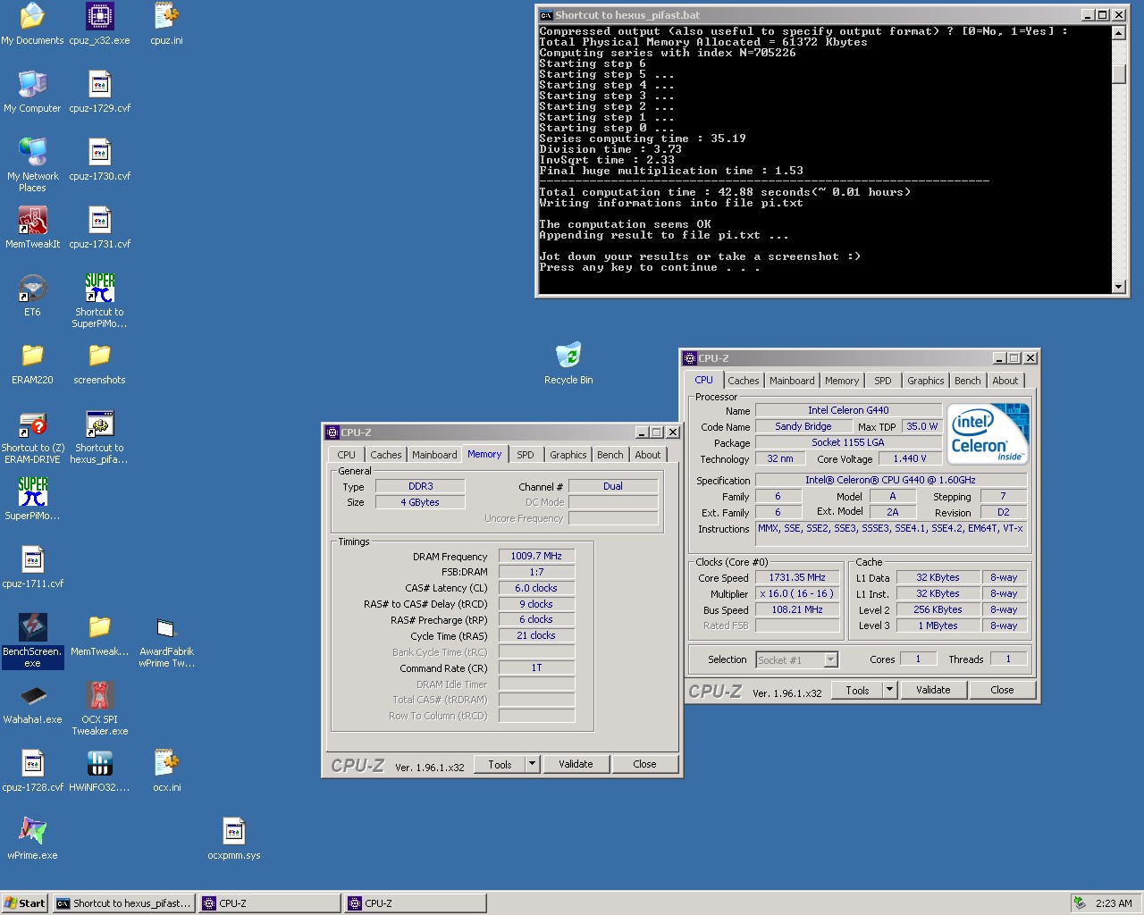Click the CAS# Latency 6.0 clocks value
Screen dimensions: 1144x915
tap(536, 588)
